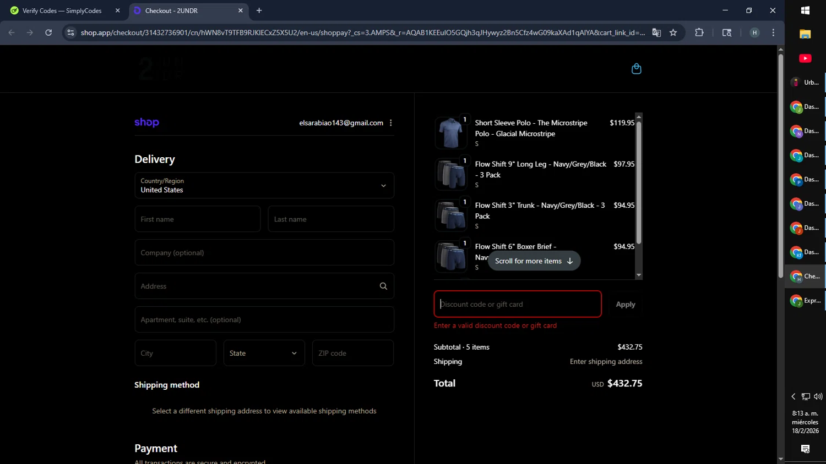The width and height of the screenshot is (826, 464).
Task: Close the Checkout - 2UNDR tab
Action: (x=241, y=10)
